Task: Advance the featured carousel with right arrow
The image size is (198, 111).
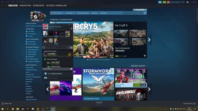Action: (149, 40)
